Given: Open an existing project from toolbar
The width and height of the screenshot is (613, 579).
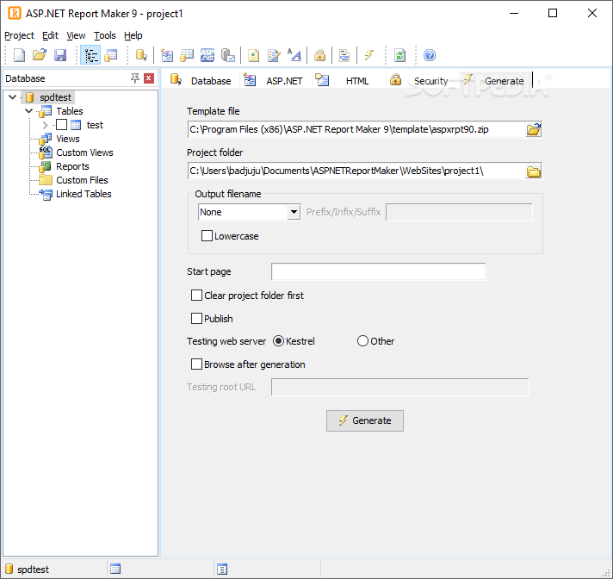Looking at the screenshot, I should (x=40, y=55).
